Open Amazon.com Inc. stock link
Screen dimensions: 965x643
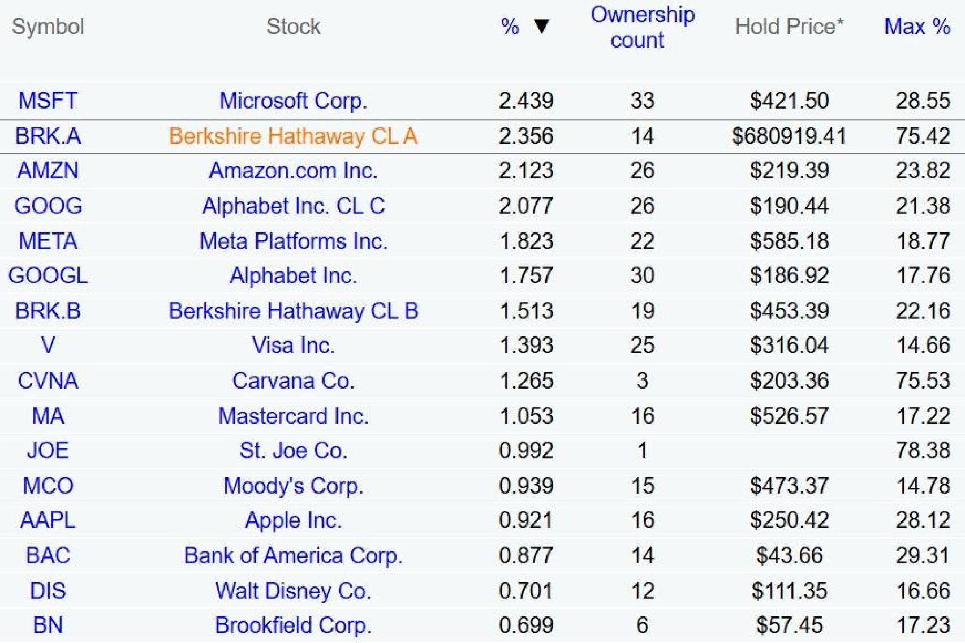293,170
